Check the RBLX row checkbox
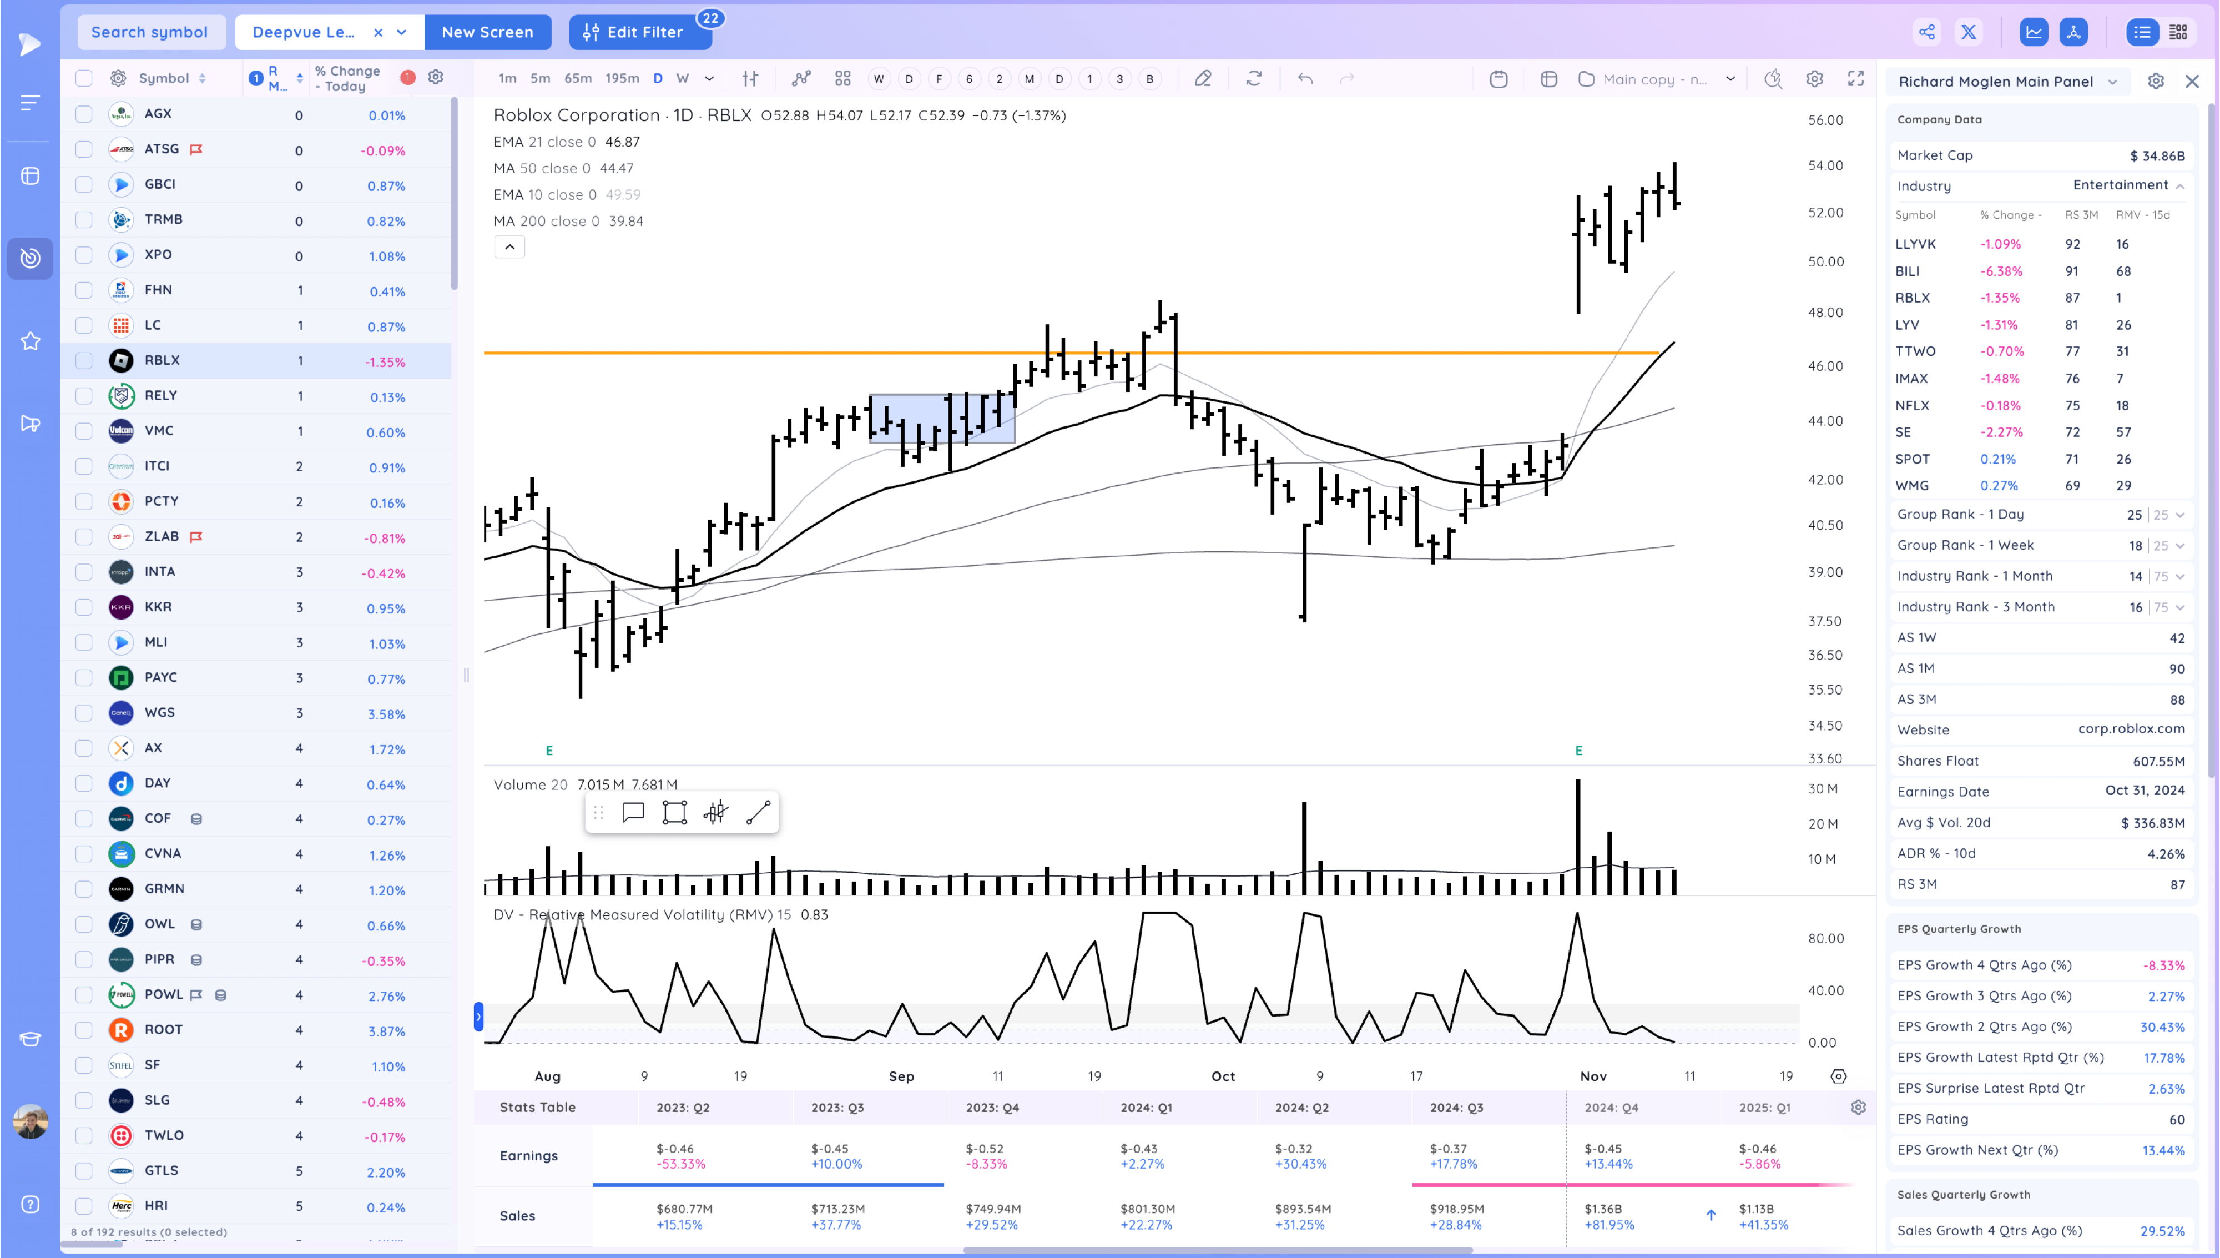The width and height of the screenshot is (2220, 1258). coord(84,360)
